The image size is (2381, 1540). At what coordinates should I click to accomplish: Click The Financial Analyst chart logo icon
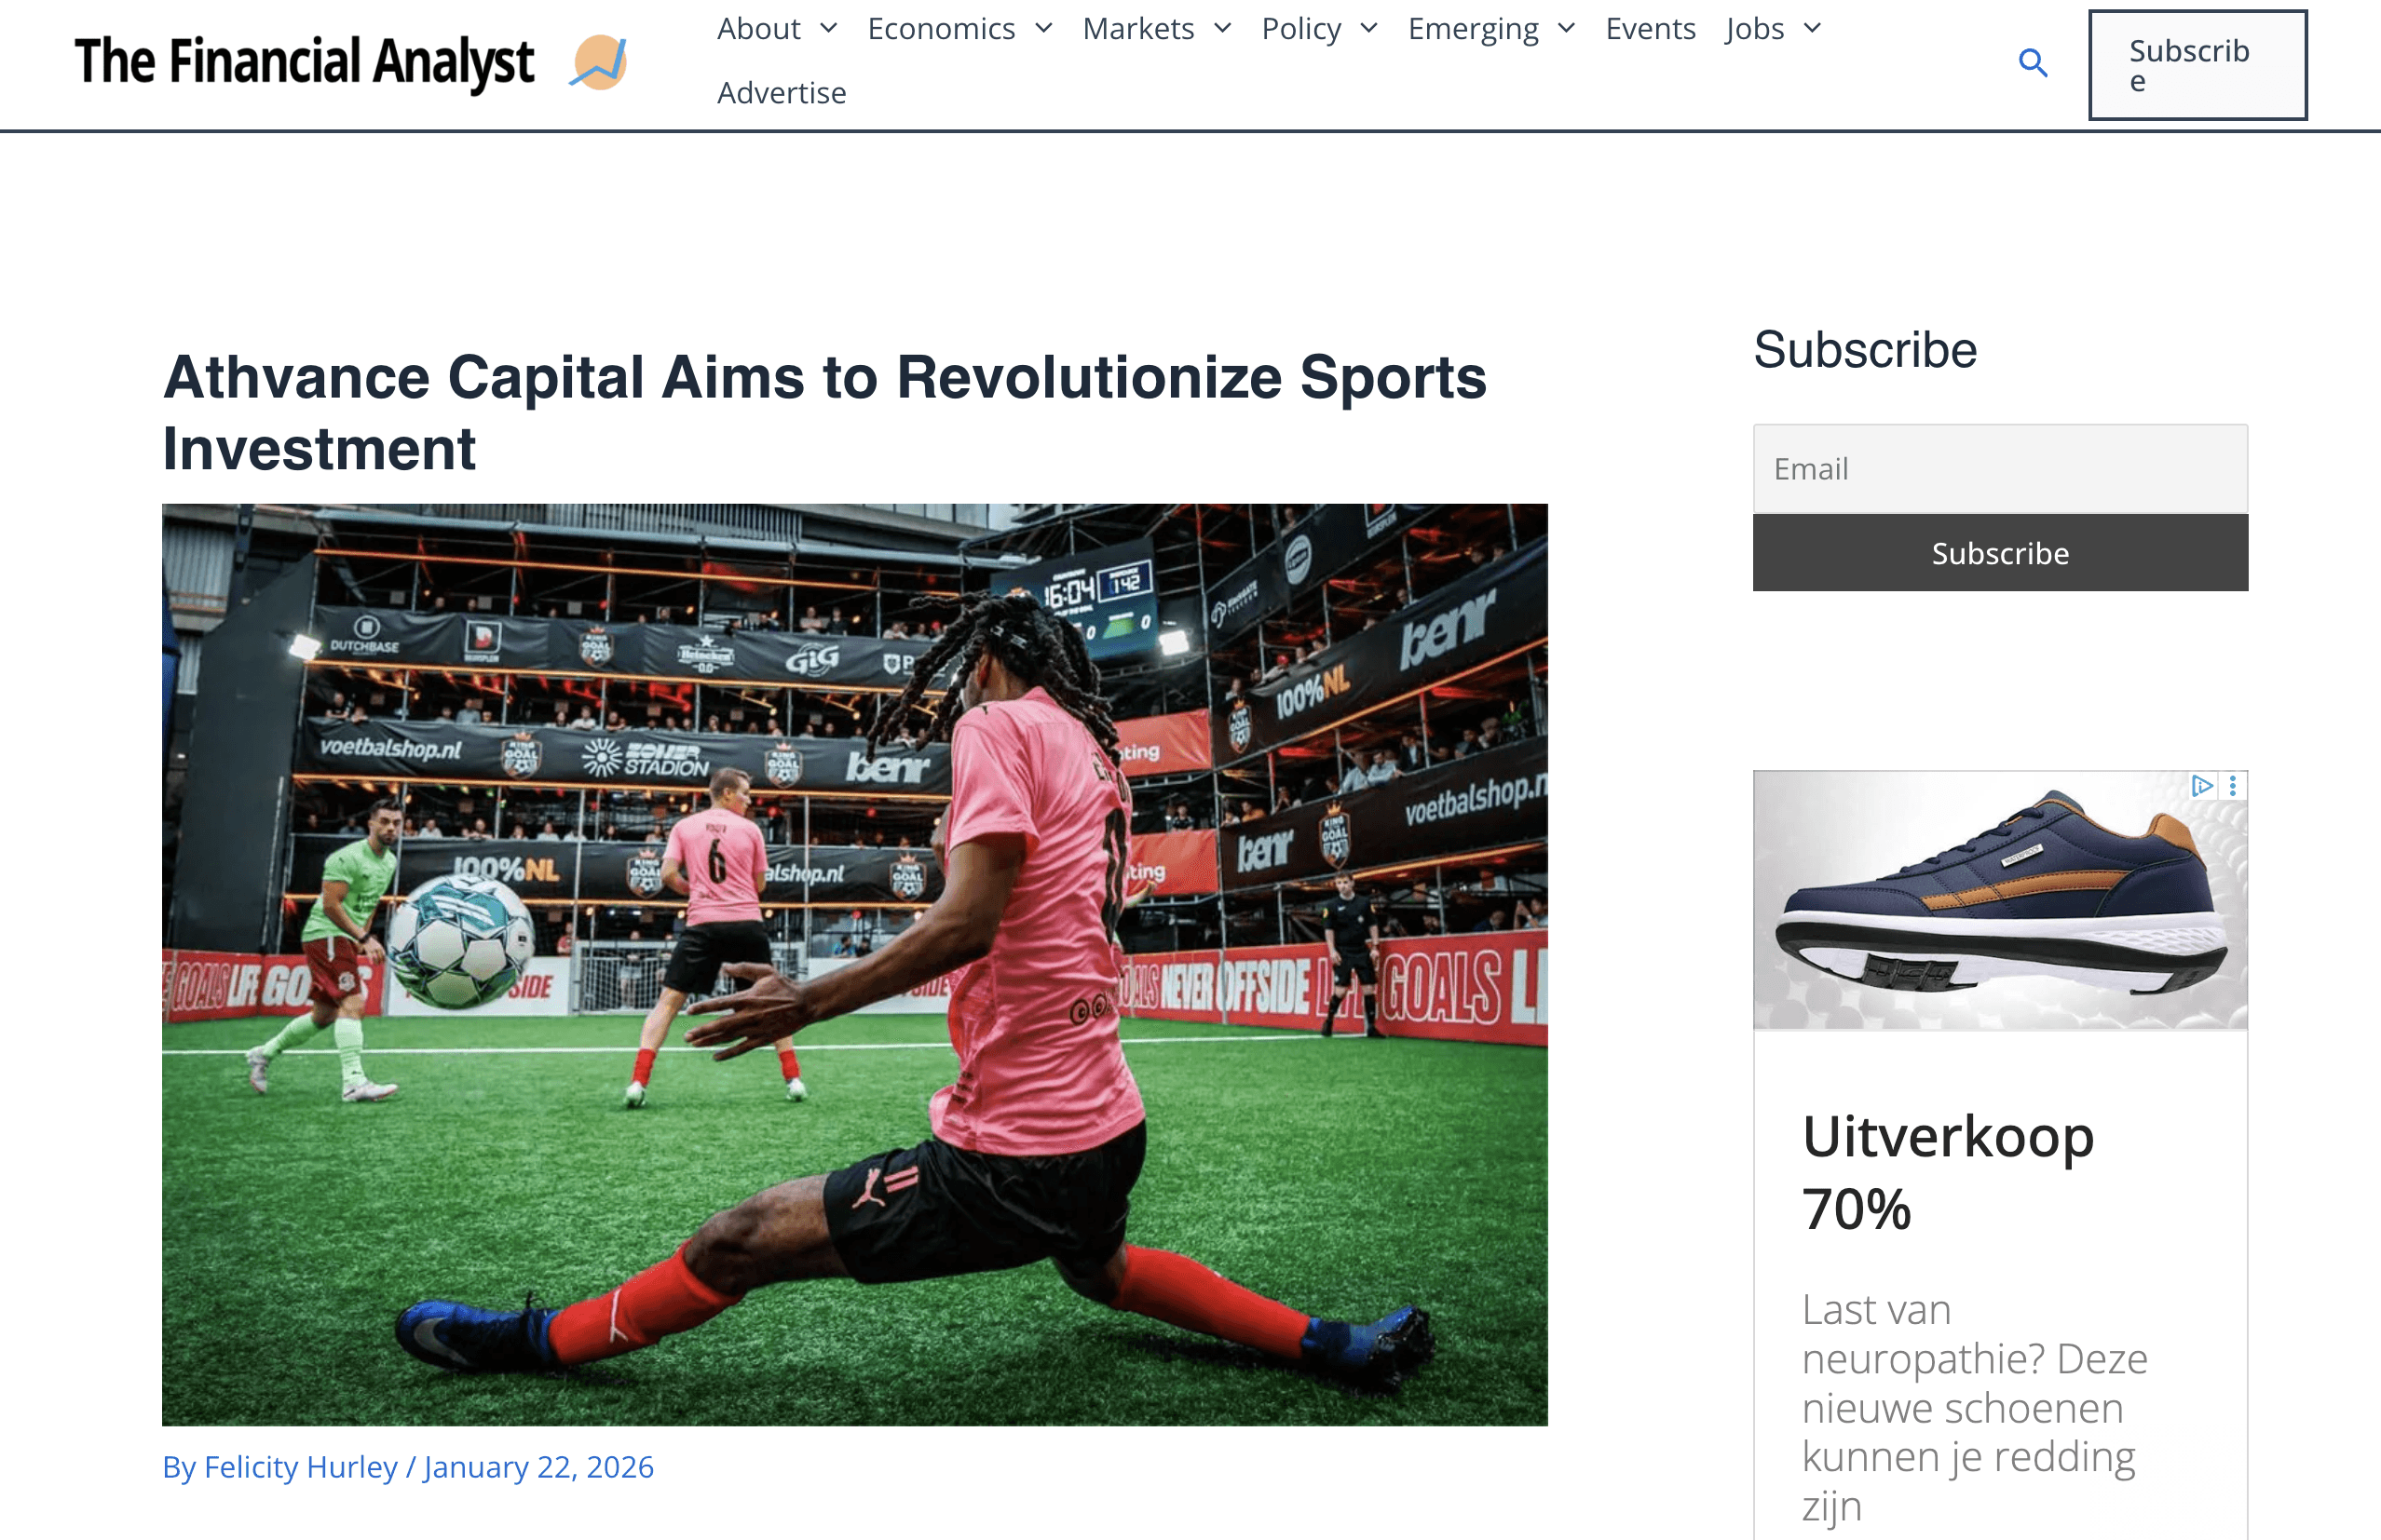pyautogui.click(x=599, y=62)
